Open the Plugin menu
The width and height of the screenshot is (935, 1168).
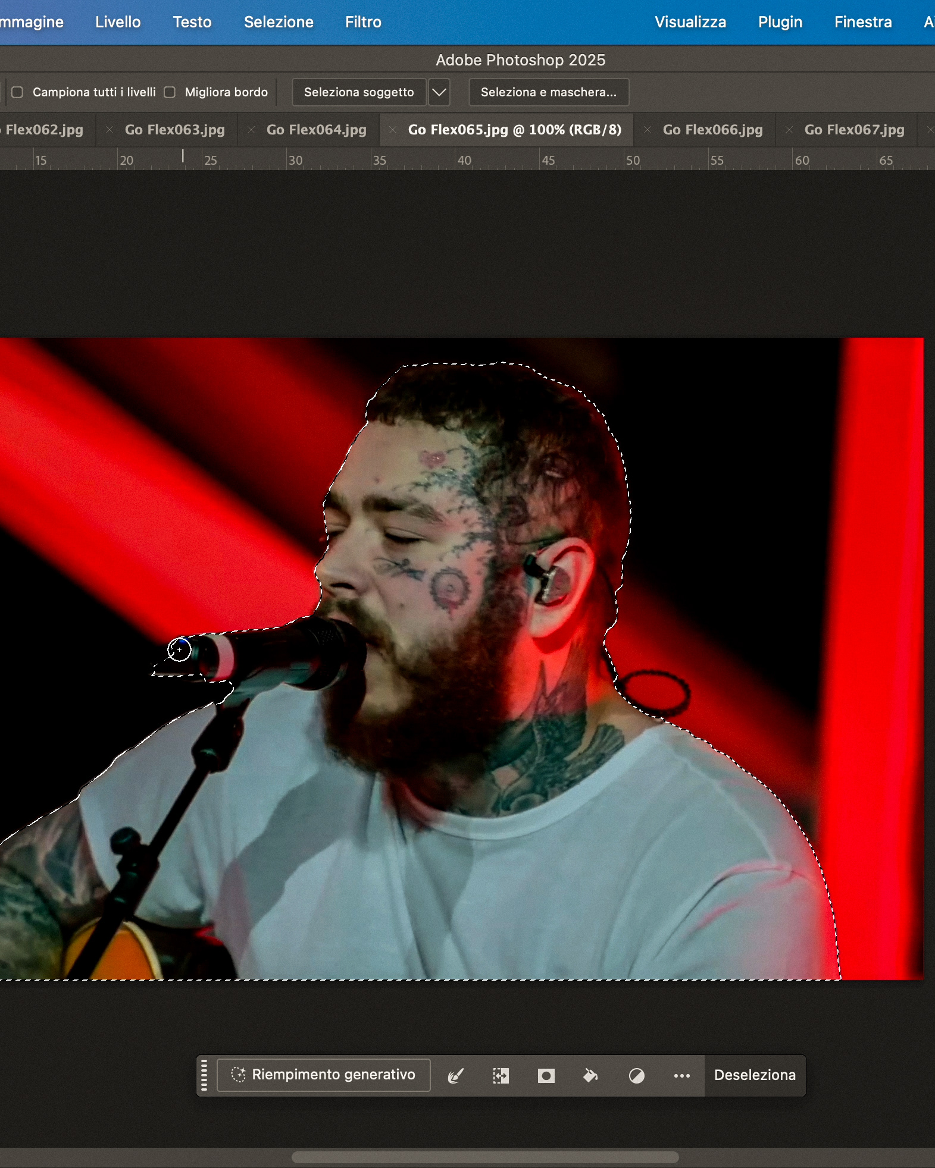780,22
